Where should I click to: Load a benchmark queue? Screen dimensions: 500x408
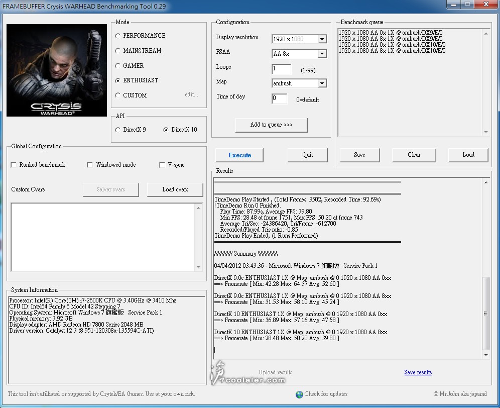coord(468,155)
